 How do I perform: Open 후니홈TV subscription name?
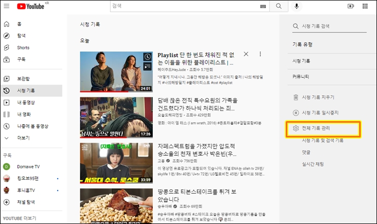pos(26,190)
